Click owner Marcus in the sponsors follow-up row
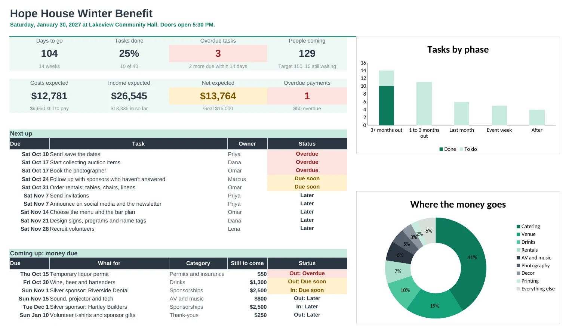569x333 pixels. [x=237, y=179]
